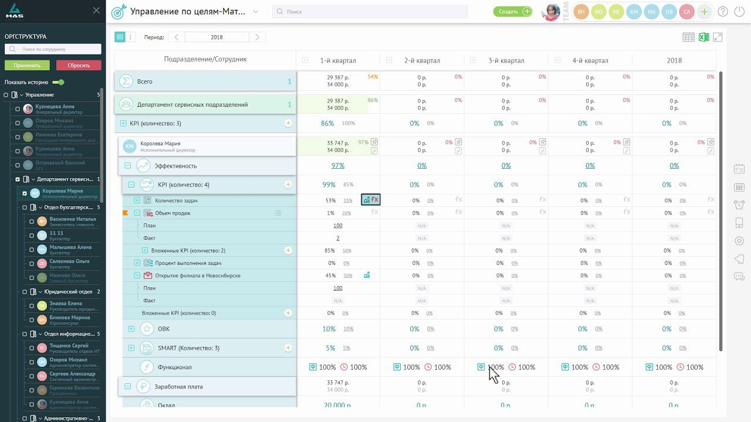Screen dimensions: 751x422
Task: Click the fx formula icon on Количество задач row
Action: [x=375, y=200]
